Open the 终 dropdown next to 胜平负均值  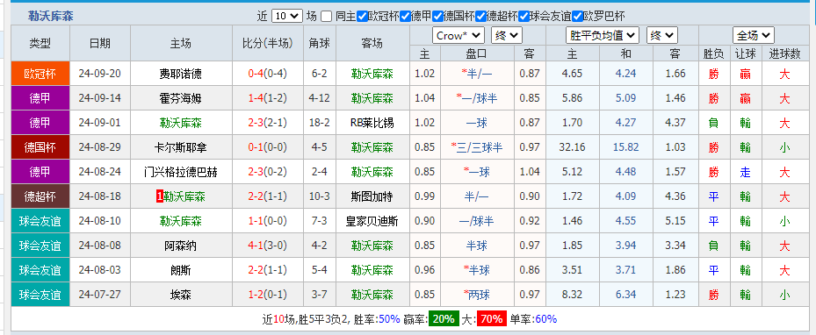662,35
